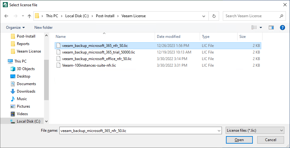Click file icon of Veeam-100instances-suite-nfr.lic
290x148 pixels.
click(58, 65)
